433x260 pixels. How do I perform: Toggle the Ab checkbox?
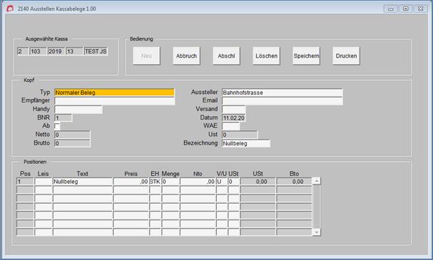(57, 126)
